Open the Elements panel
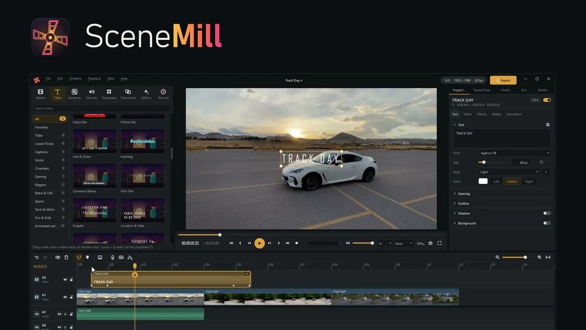 74,94
